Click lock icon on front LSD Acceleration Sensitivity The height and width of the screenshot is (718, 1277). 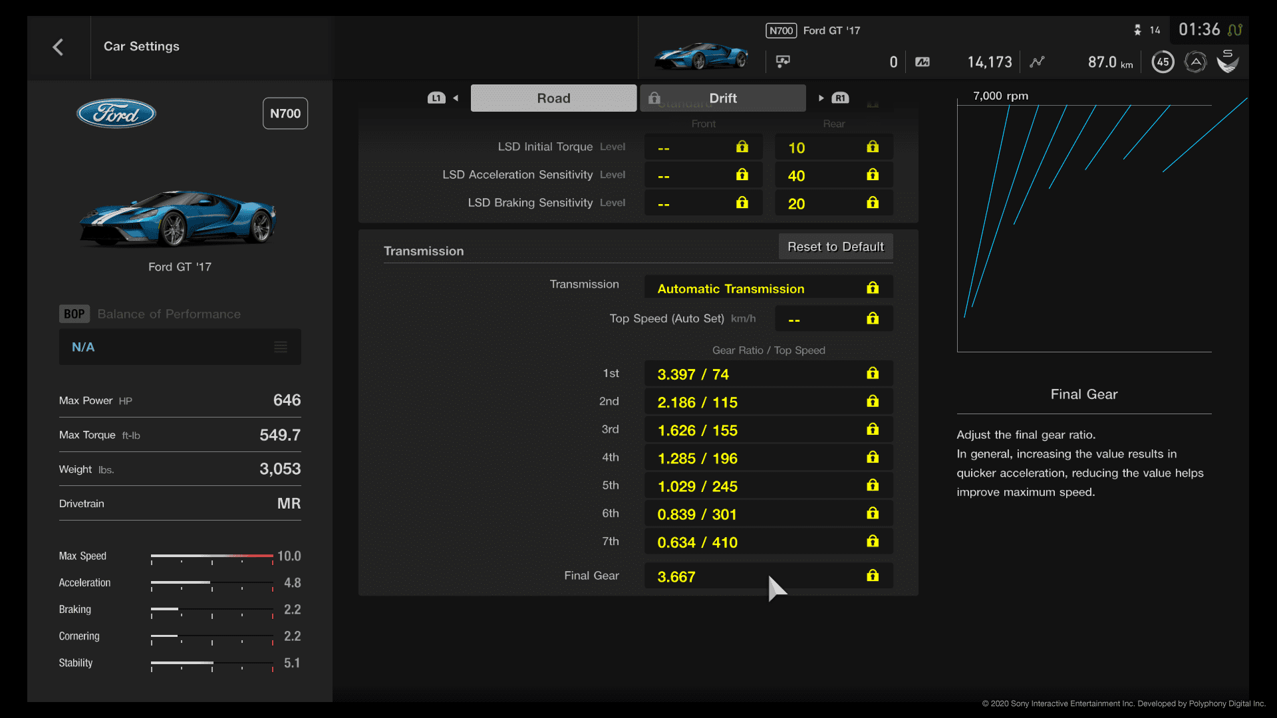tap(742, 175)
